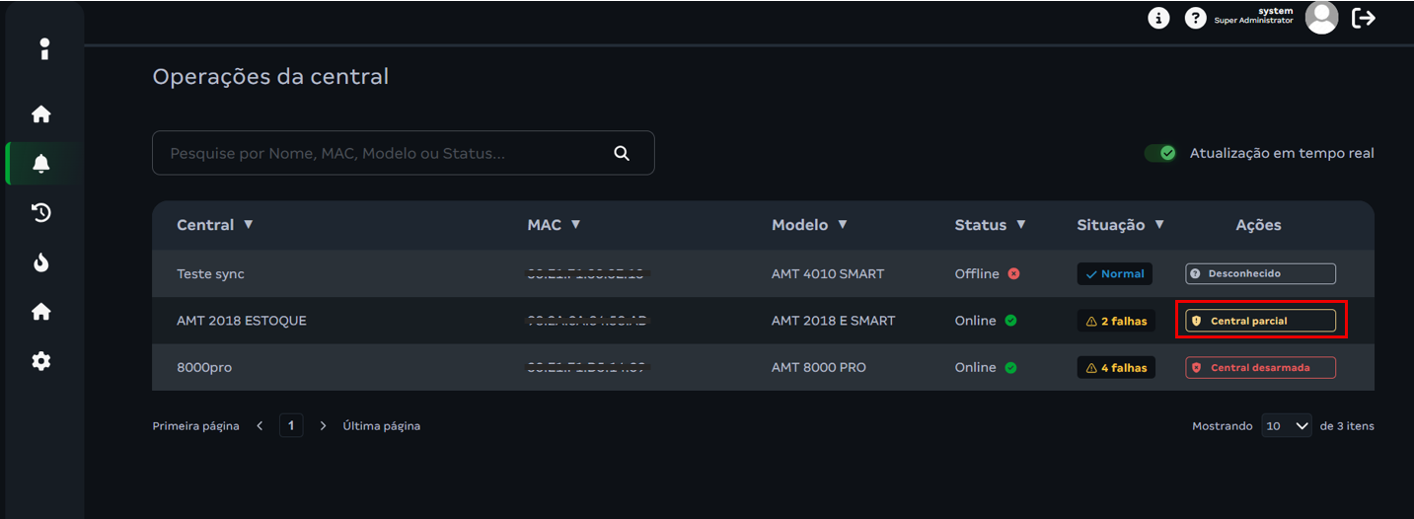Disable the Atualização em tempo real toggle

point(1159,153)
